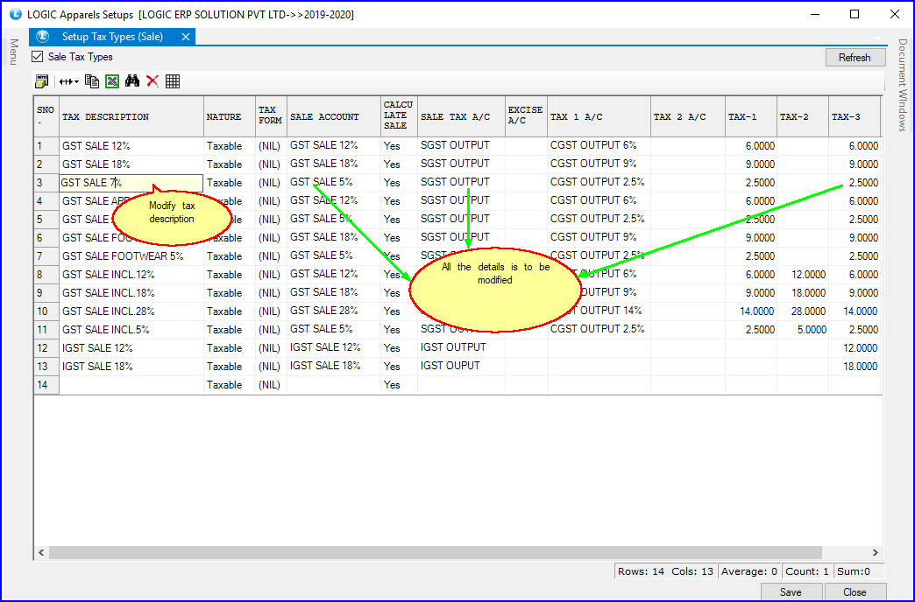
Task: Click the TAX 2 A/C column header
Action: coord(688,116)
